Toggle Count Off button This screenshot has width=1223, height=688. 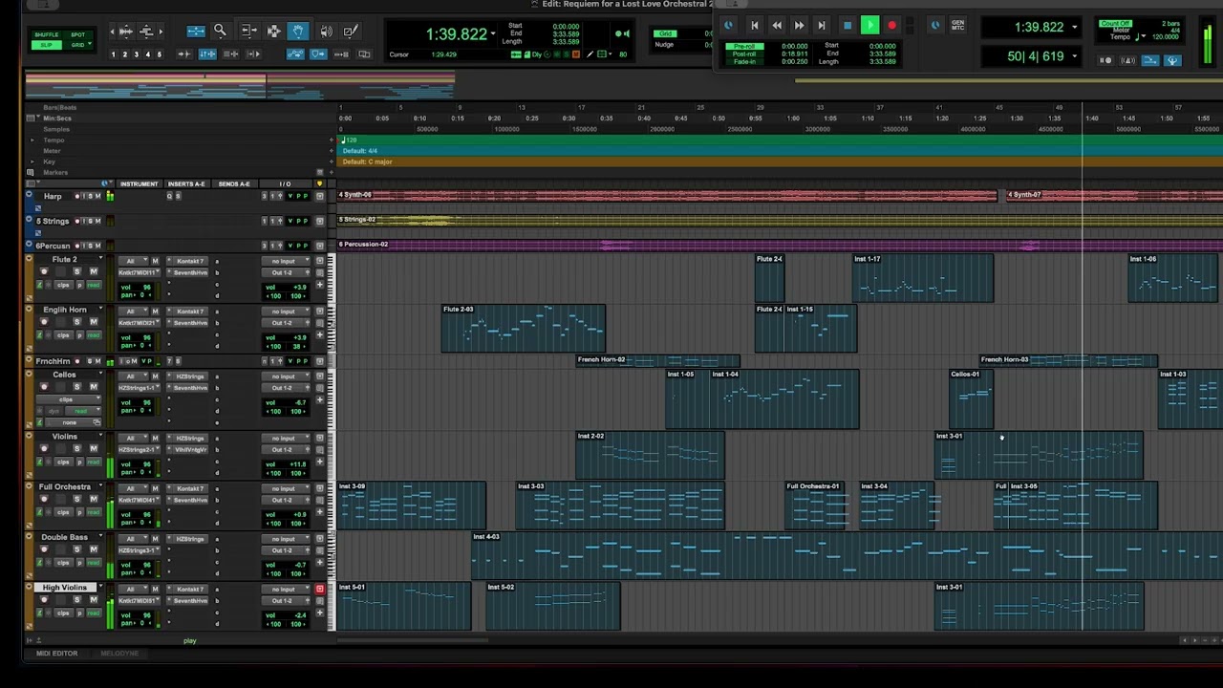pyautogui.click(x=1115, y=23)
